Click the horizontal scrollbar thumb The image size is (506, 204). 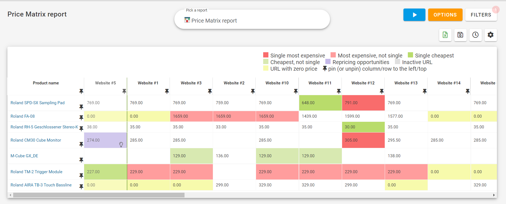[99, 195]
